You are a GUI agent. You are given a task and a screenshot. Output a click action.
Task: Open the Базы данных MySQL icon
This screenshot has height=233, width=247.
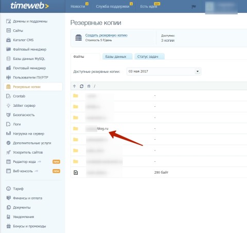8,59
